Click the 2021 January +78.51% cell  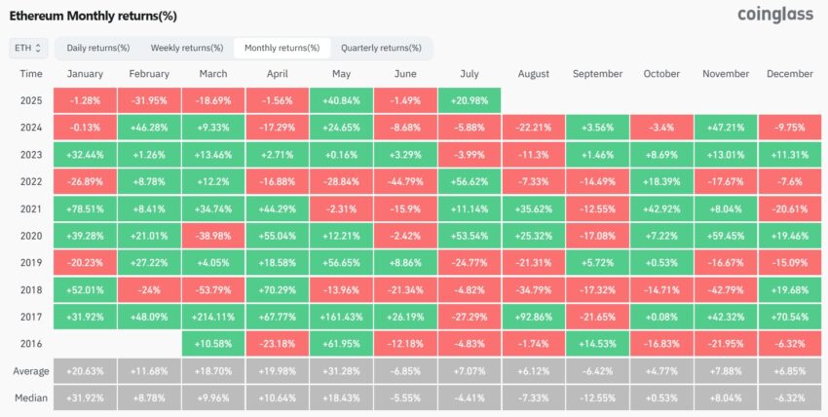pos(85,209)
